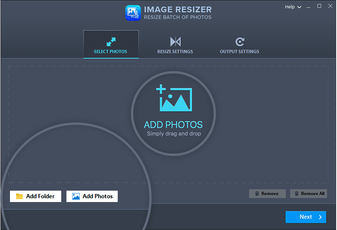Expand the Help dropdown arrow
Screen dimensions: 337x230
pos(299,7)
